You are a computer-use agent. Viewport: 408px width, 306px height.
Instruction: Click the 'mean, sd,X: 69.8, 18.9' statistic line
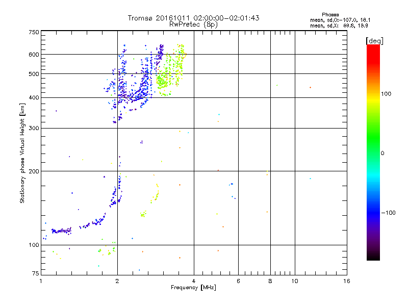339,25
